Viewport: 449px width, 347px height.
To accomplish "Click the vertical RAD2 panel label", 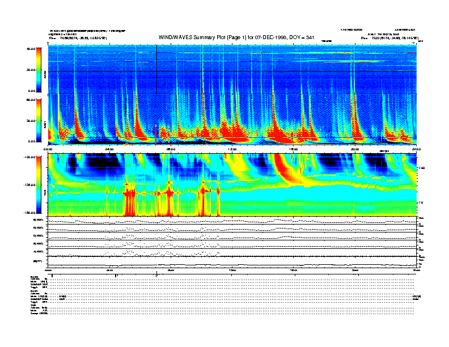I will 45,74.
